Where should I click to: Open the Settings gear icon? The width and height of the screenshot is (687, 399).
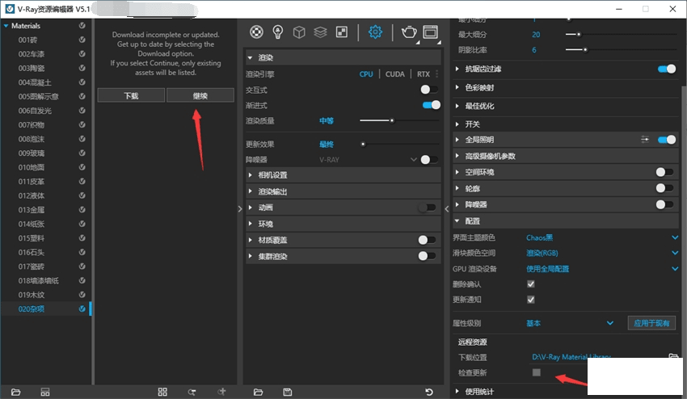(x=375, y=32)
